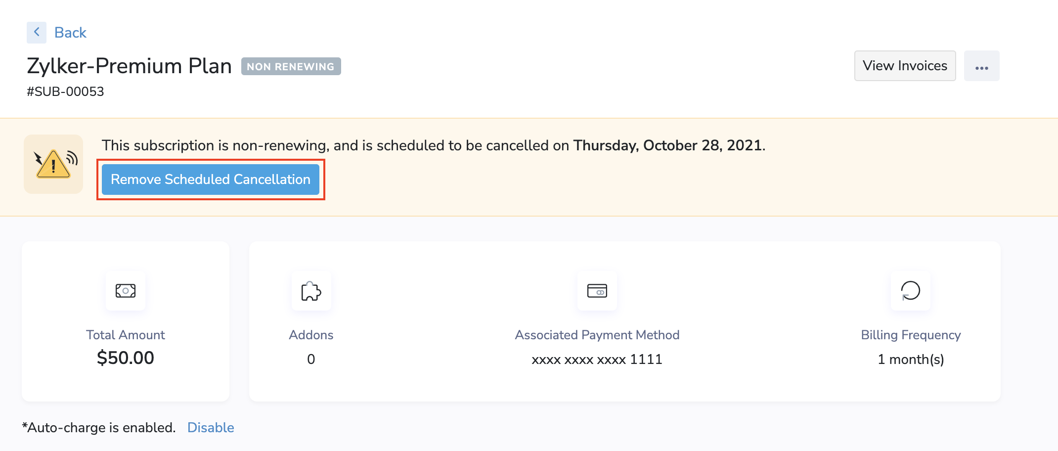Screen dimensions: 1058x451
Task: Click the Total Amount money icon
Action: coord(126,291)
